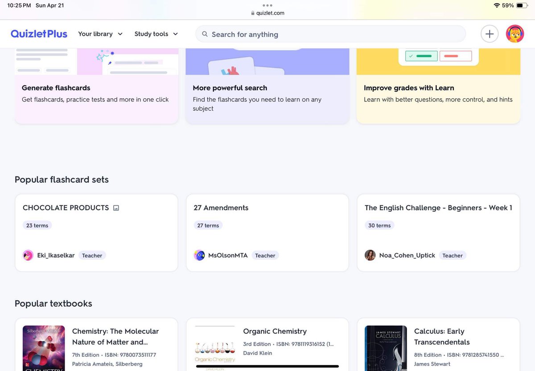Click the Search for anything field

point(330,34)
